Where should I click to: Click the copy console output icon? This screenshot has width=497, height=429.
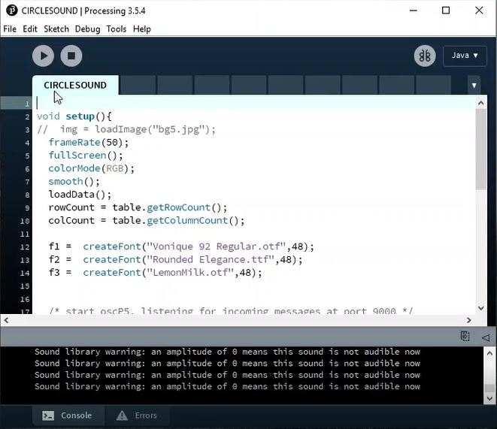[465, 337]
